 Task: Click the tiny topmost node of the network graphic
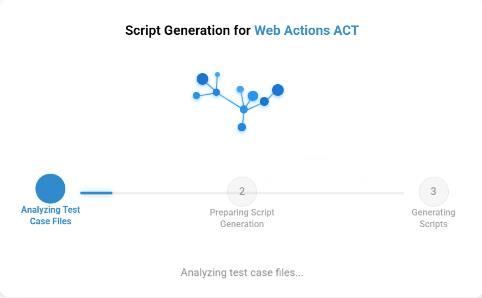tap(217, 75)
